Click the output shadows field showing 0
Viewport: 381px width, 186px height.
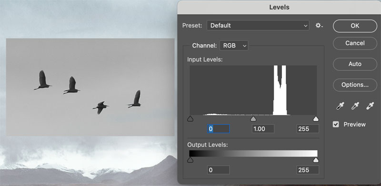[x=218, y=170]
